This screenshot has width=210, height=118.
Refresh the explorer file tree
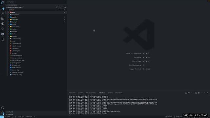(x=63, y=8)
